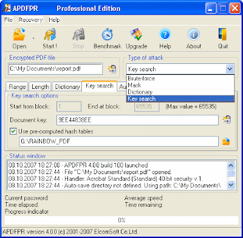Open the partially hidden Au... tab
The height and width of the screenshot is (238, 243).
pos(122,87)
